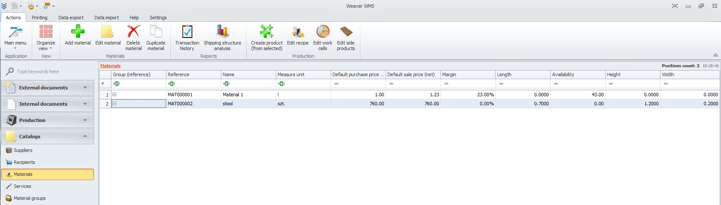
Task: Switch to the Actions ribbon tab
Action: 13,18
